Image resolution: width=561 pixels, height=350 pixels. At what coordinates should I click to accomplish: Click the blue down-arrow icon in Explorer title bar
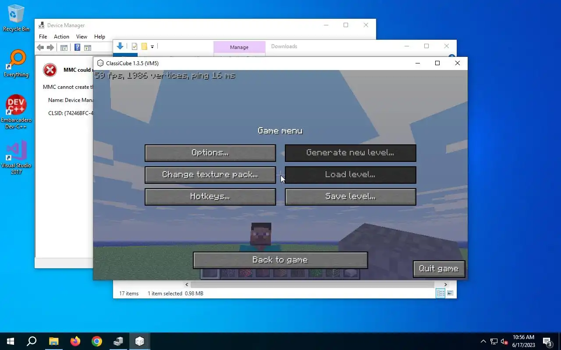click(x=120, y=46)
